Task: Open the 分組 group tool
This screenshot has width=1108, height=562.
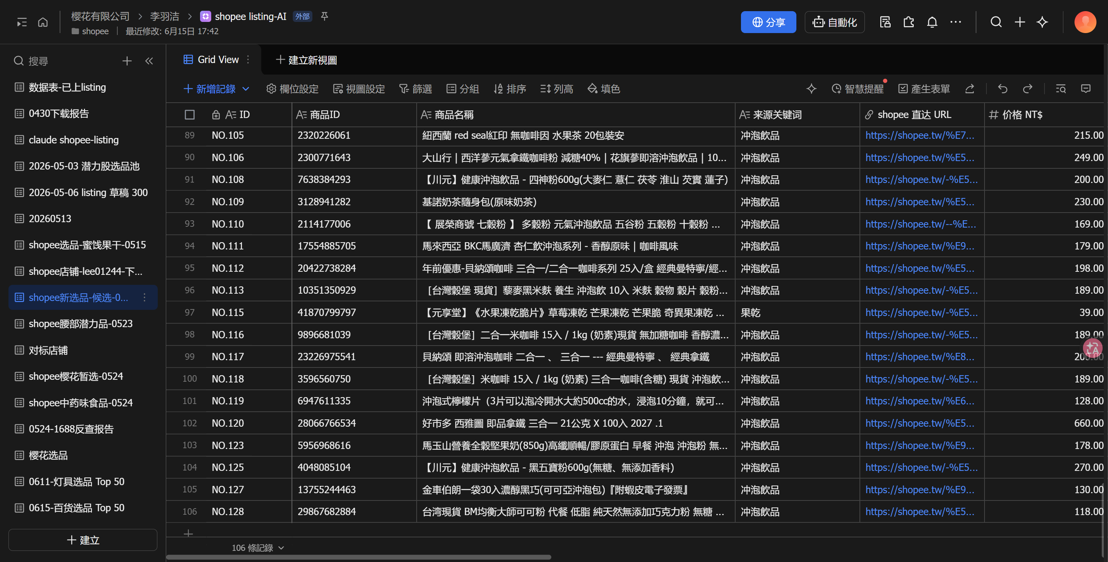Action: tap(463, 89)
